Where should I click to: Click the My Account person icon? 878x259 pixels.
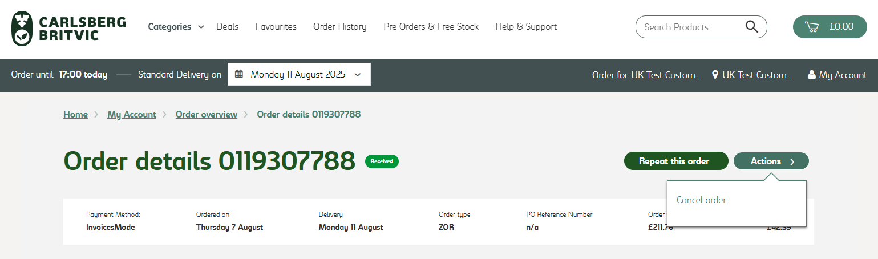(811, 75)
